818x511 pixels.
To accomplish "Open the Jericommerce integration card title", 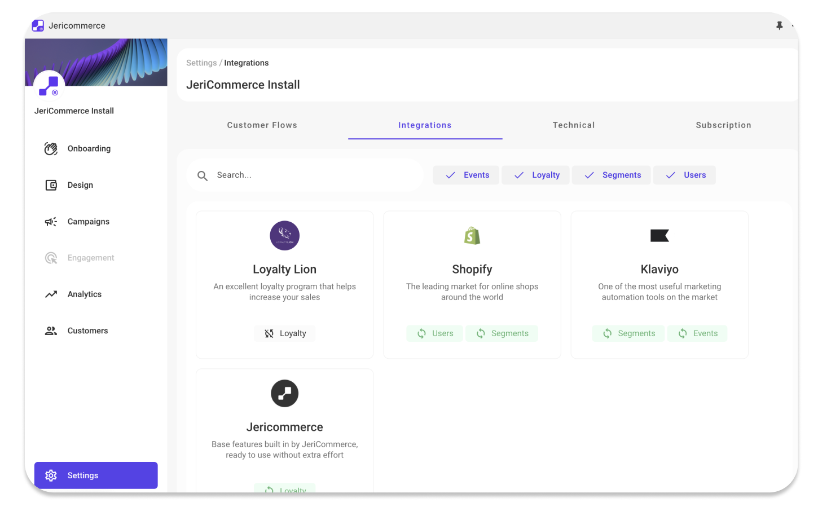I will click(x=284, y=427).
